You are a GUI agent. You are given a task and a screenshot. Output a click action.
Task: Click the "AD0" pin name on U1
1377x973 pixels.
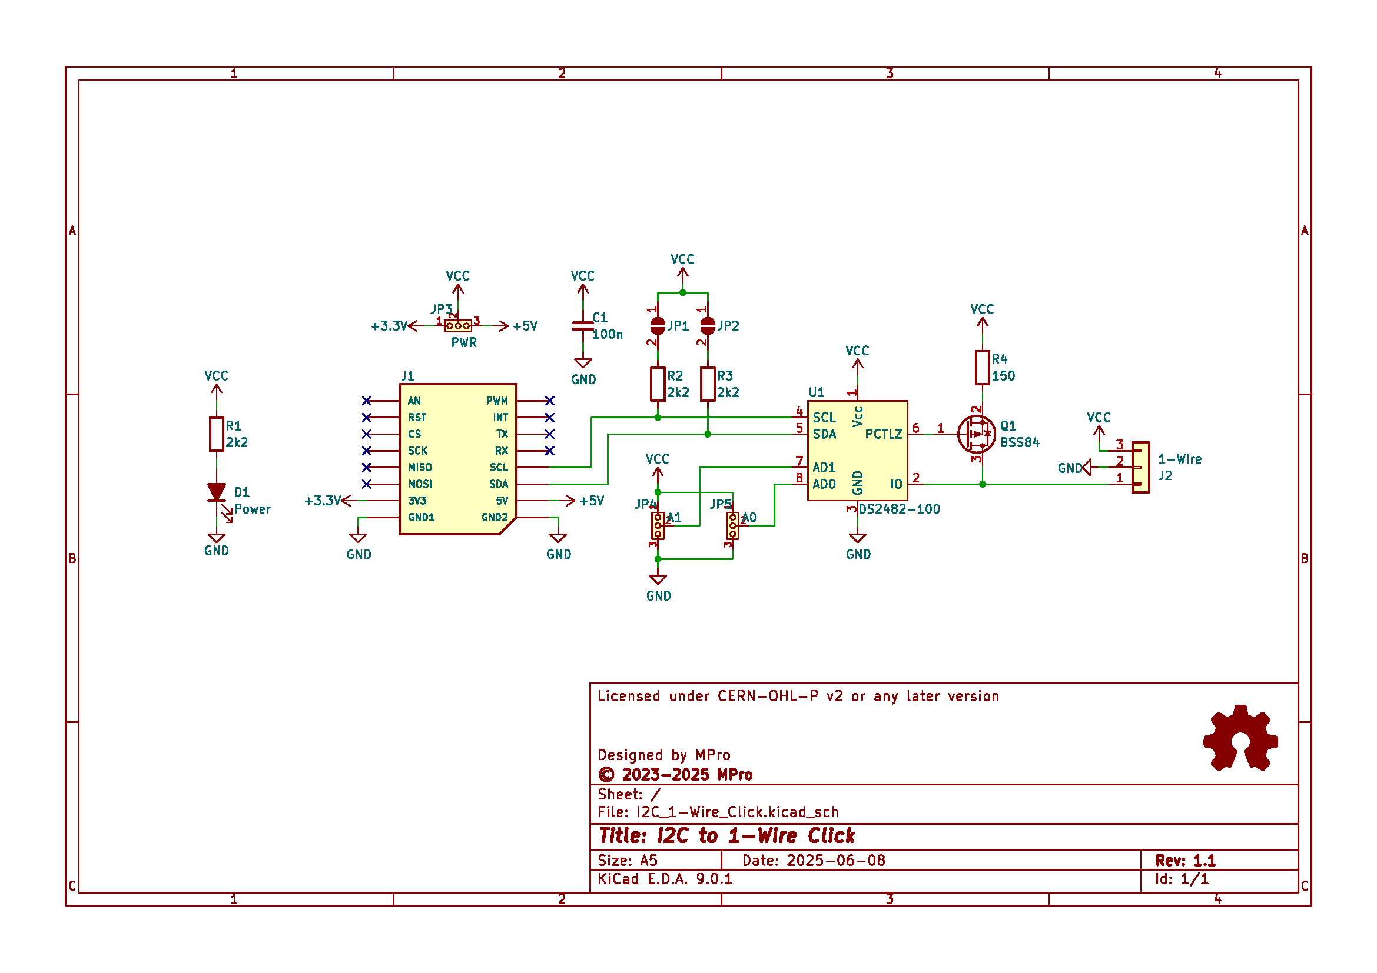(x=824, y=484)
